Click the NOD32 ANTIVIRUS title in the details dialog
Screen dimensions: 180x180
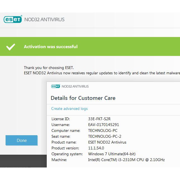tap(75, 86)
